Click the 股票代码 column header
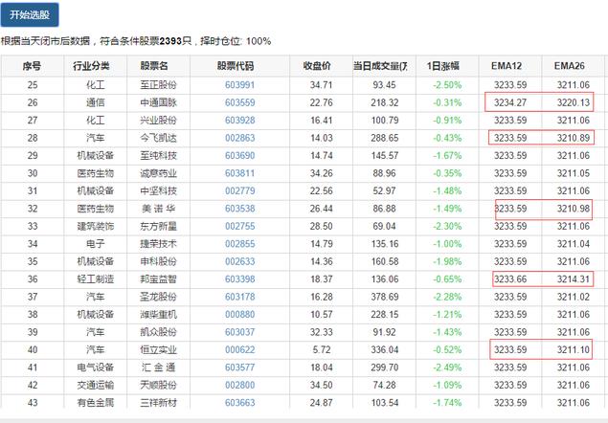The width and height of the screenshot is (608, 423). pos(239,66)
